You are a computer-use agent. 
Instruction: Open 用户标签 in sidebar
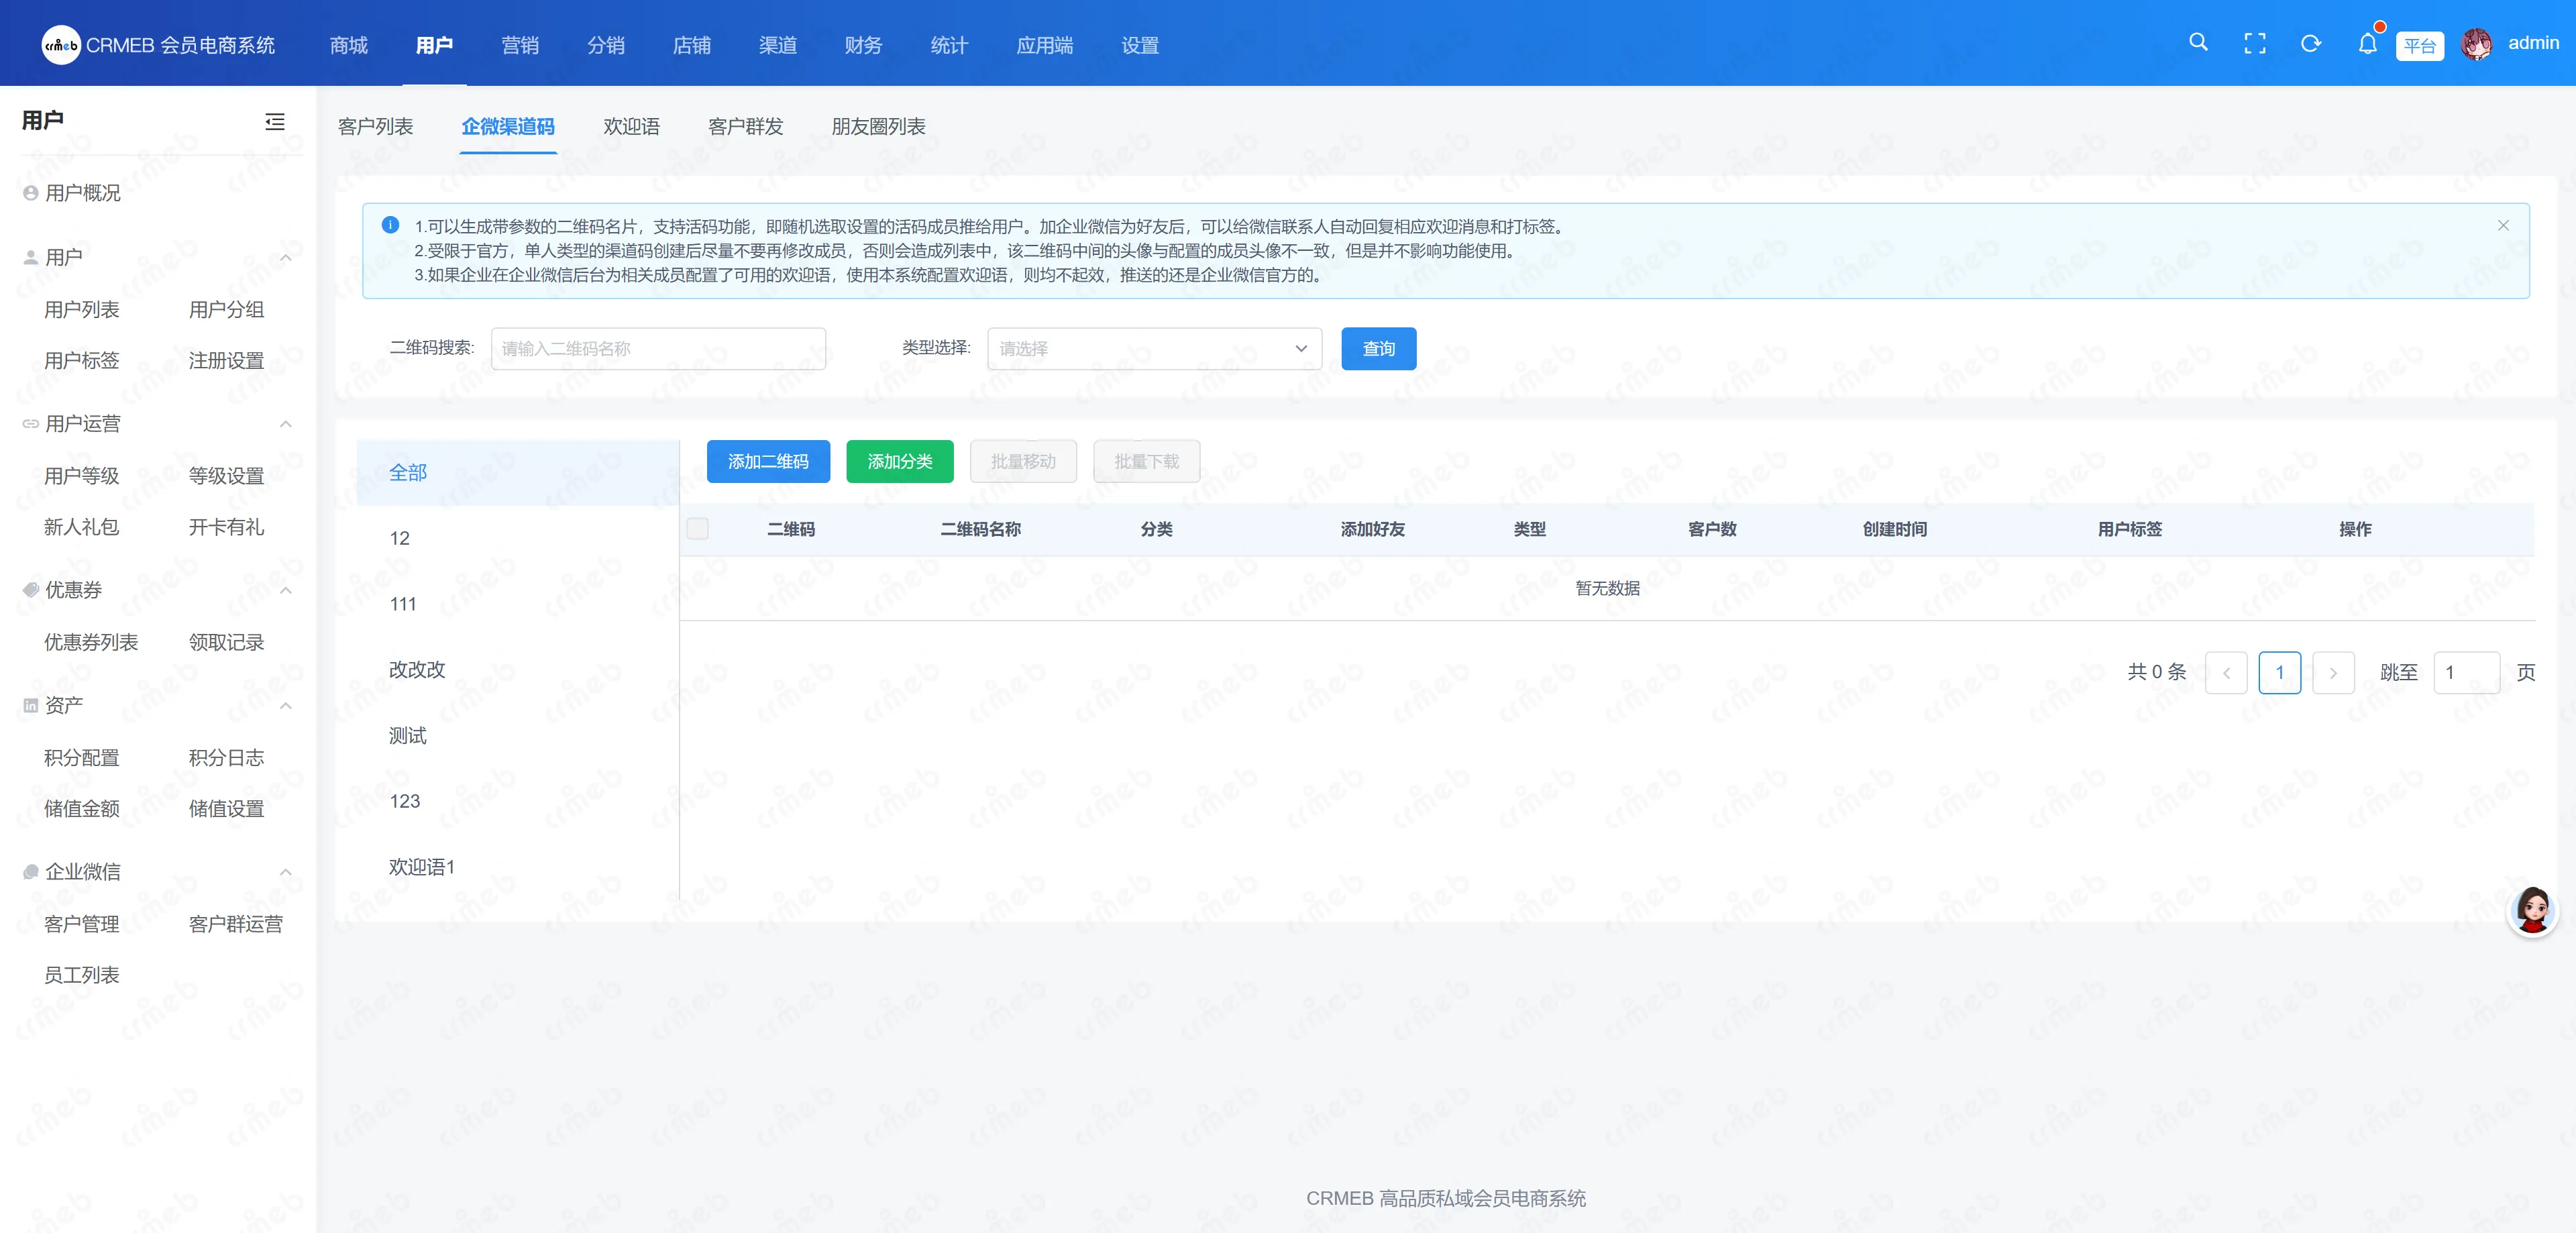(x=82, y=361)
